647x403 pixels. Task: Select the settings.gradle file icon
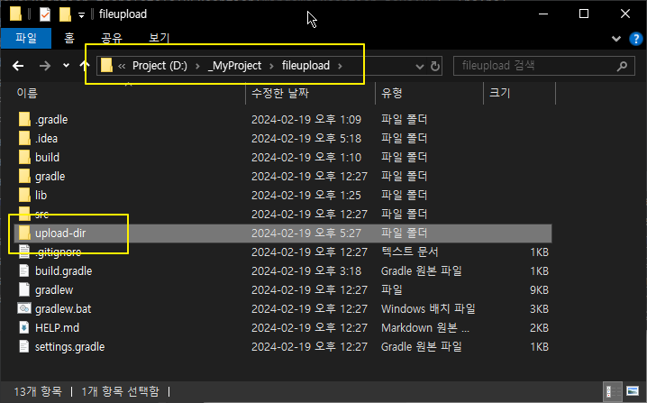coord(24,347)
